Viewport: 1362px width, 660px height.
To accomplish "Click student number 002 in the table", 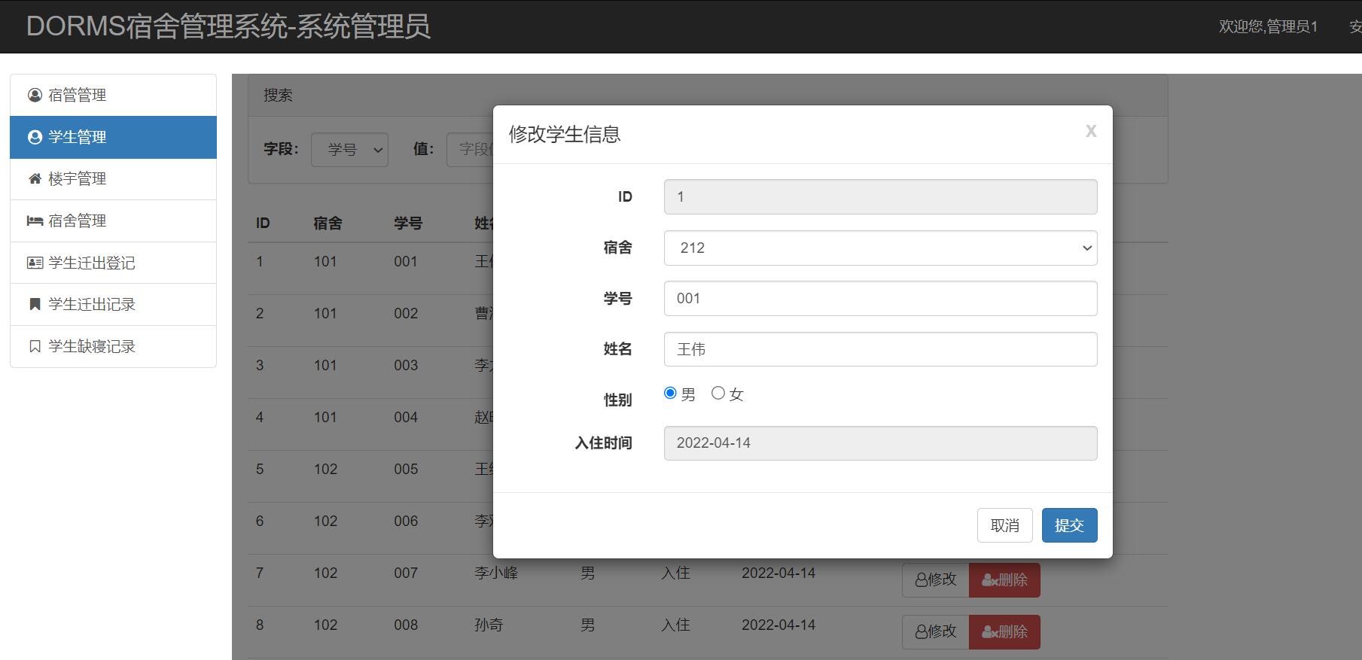I will pos(406,313).
